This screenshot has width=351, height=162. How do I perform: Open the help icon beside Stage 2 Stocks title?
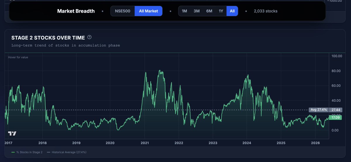[x=90, y=37]
